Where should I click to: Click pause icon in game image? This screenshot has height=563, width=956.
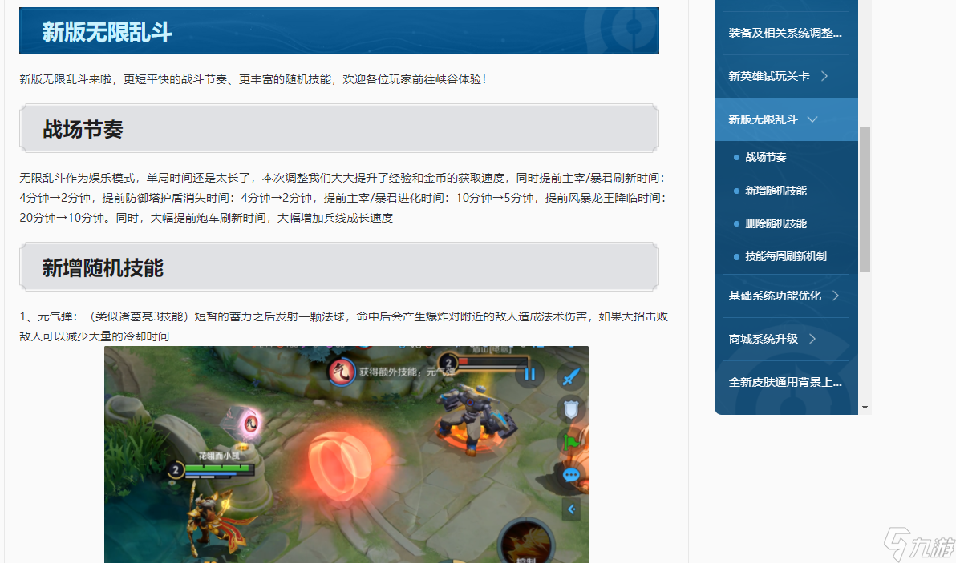[x=529, y=374]
